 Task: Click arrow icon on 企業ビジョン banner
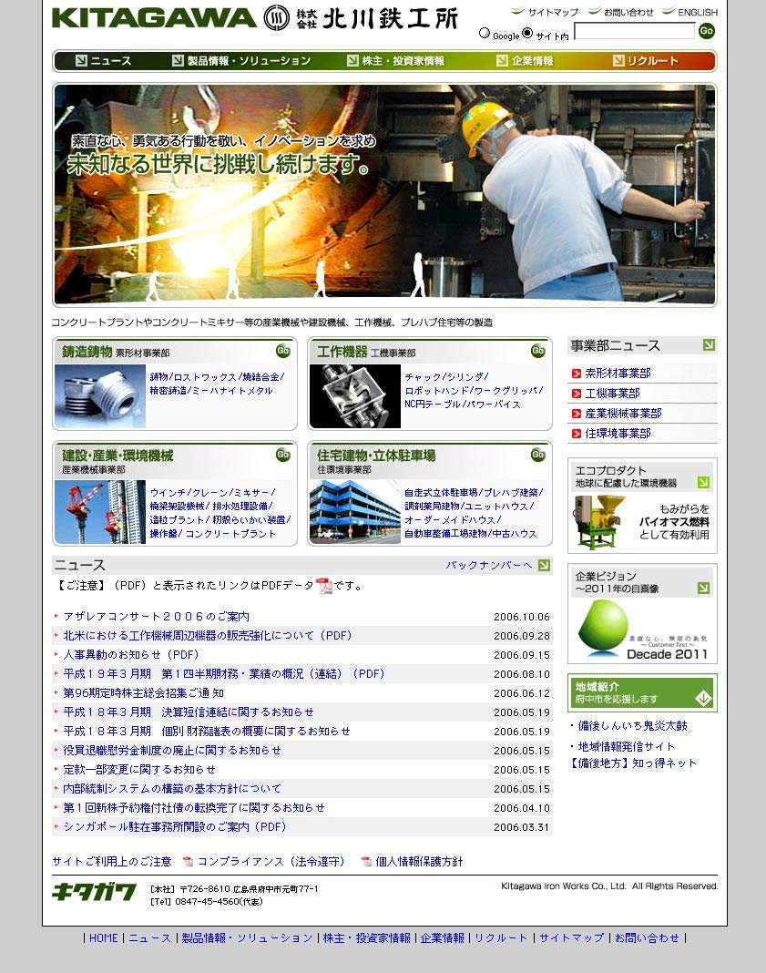pos(703,588)
